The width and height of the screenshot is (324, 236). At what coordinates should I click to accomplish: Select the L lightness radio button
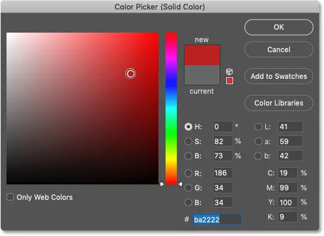pos(258,126)
